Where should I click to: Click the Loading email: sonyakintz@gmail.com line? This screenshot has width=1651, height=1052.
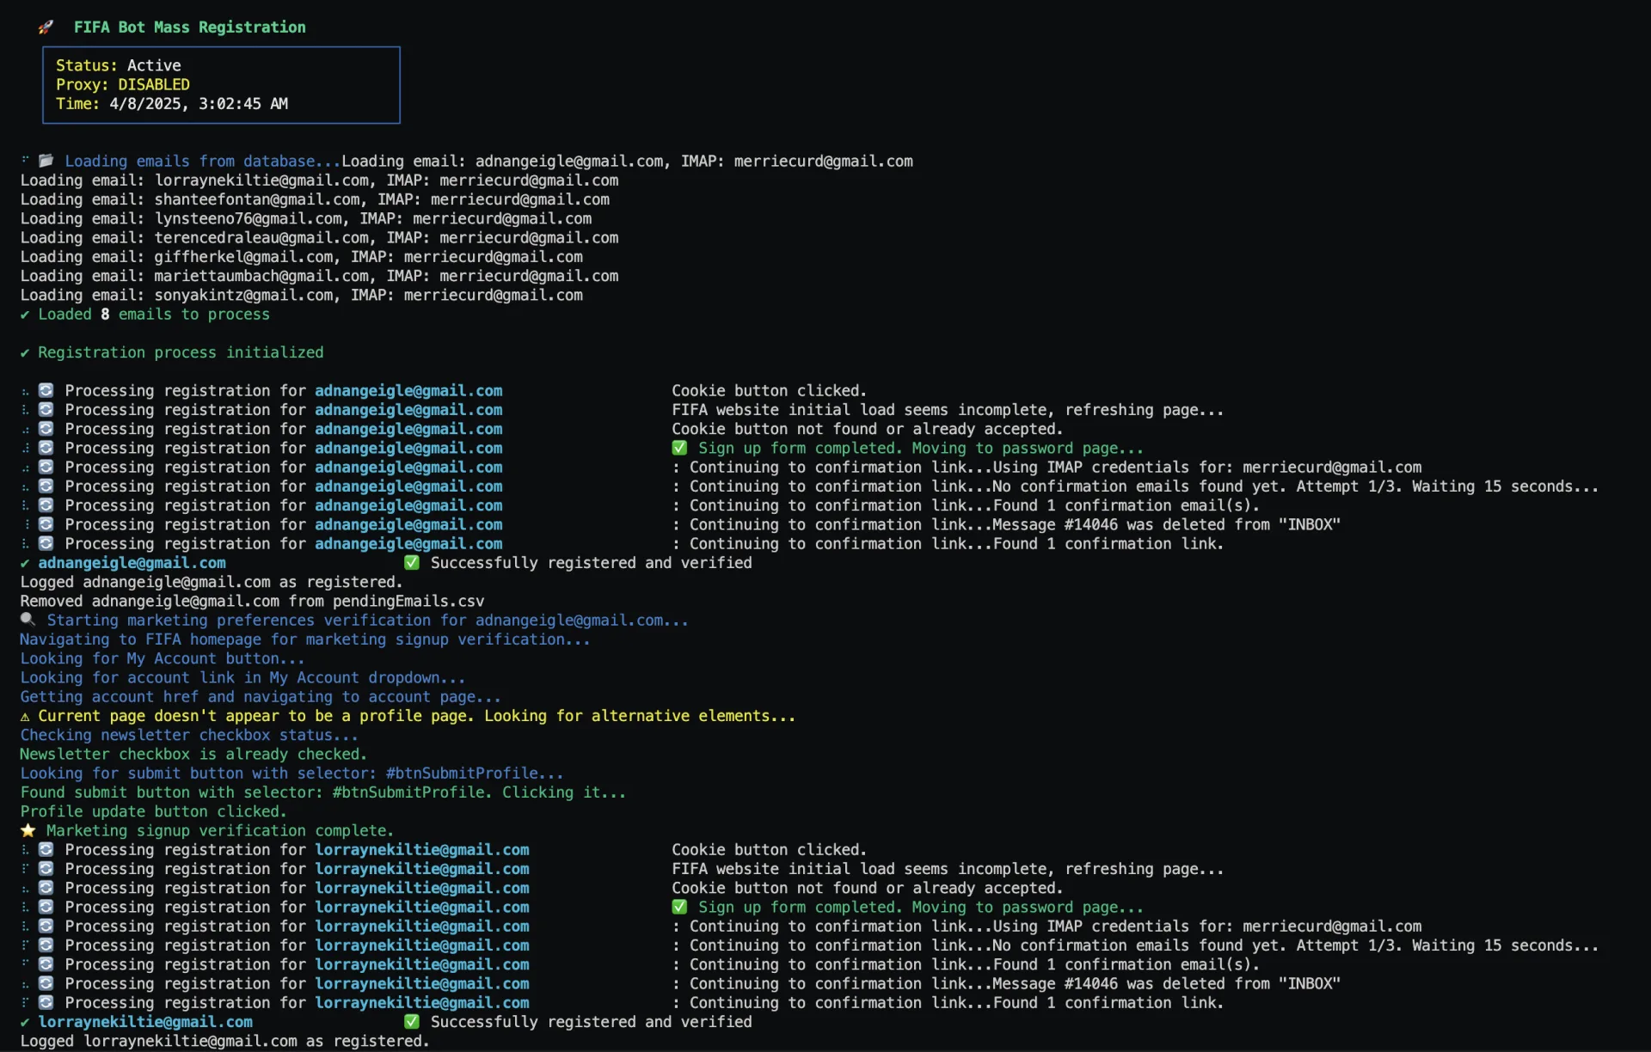click(302, 295)
